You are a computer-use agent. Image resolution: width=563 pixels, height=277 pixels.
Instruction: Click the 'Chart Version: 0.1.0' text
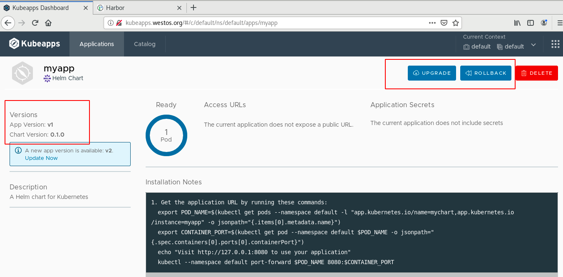click(x=37, y=135)
